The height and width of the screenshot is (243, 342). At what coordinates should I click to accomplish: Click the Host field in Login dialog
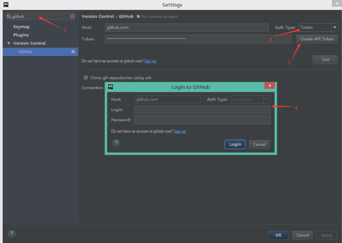(167, 99)
